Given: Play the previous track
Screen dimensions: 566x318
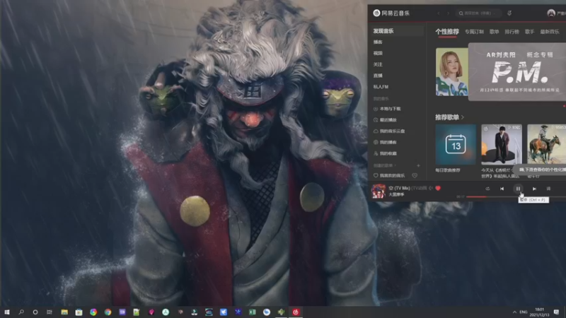Looking at the screenshot, I should tap(502, 189).
